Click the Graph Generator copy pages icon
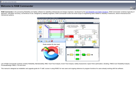 click(x=44, y=41)
